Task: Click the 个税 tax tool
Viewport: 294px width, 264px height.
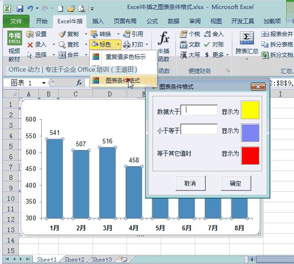Action: pos(190,34)
